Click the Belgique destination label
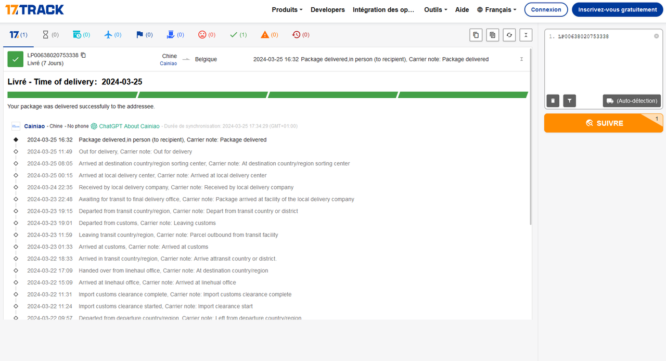The image size is (666, 361). tap(206, 59)
